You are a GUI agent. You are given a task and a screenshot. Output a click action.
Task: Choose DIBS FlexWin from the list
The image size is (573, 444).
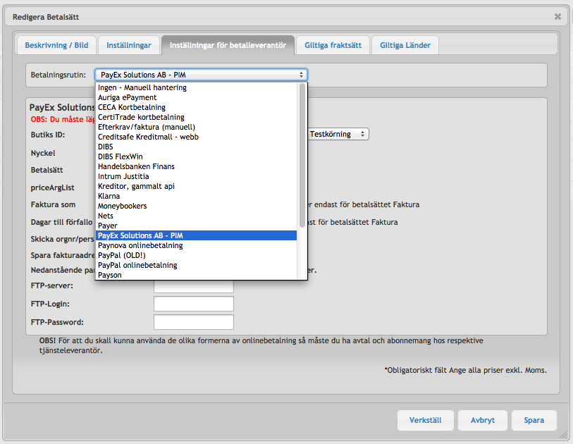coord(196,156)
